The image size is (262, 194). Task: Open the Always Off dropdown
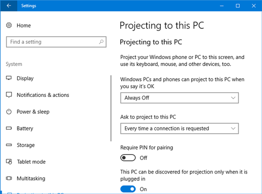tap(179, 98)
